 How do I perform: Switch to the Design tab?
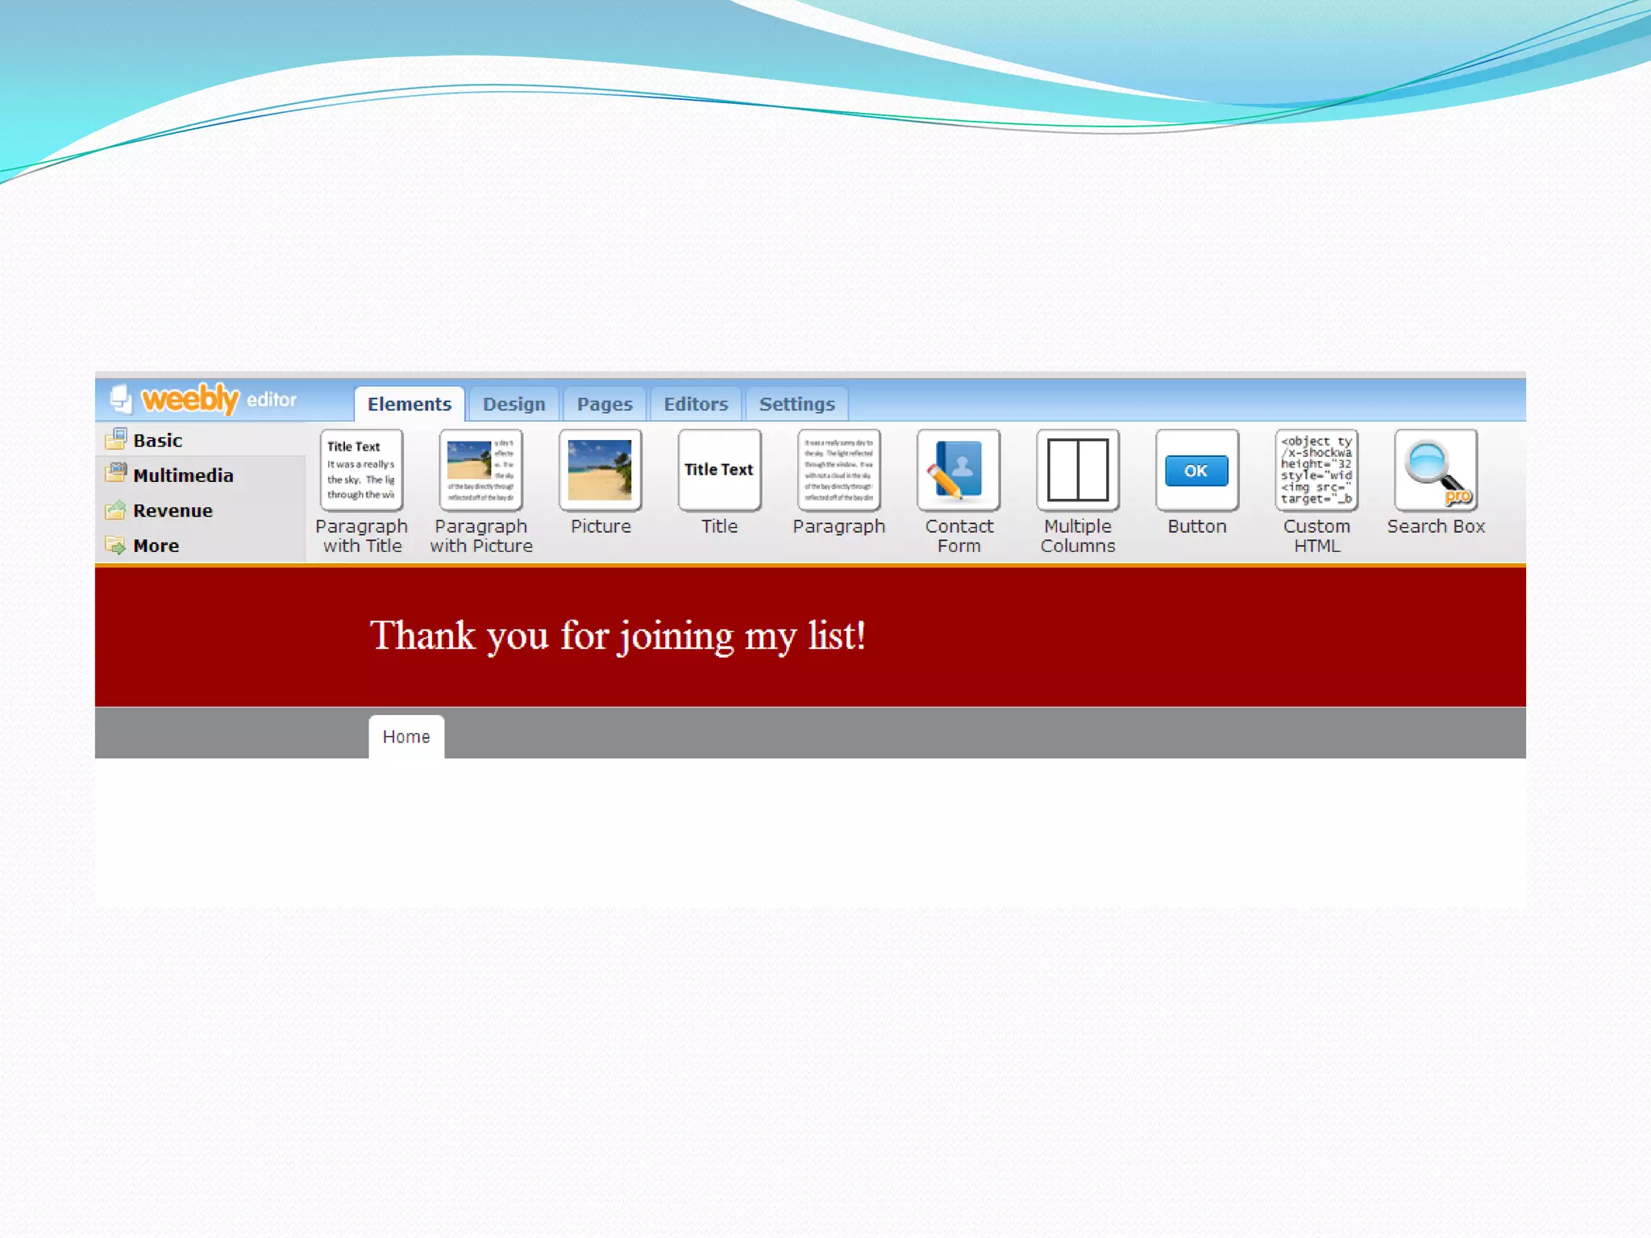point(514,405)
